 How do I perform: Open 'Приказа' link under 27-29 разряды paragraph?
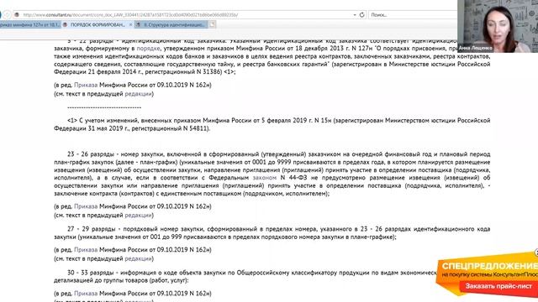[x=86, y=250]
